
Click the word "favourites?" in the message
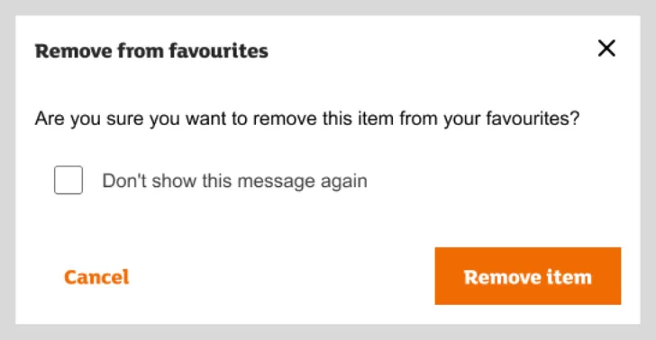tap(533, 118)
